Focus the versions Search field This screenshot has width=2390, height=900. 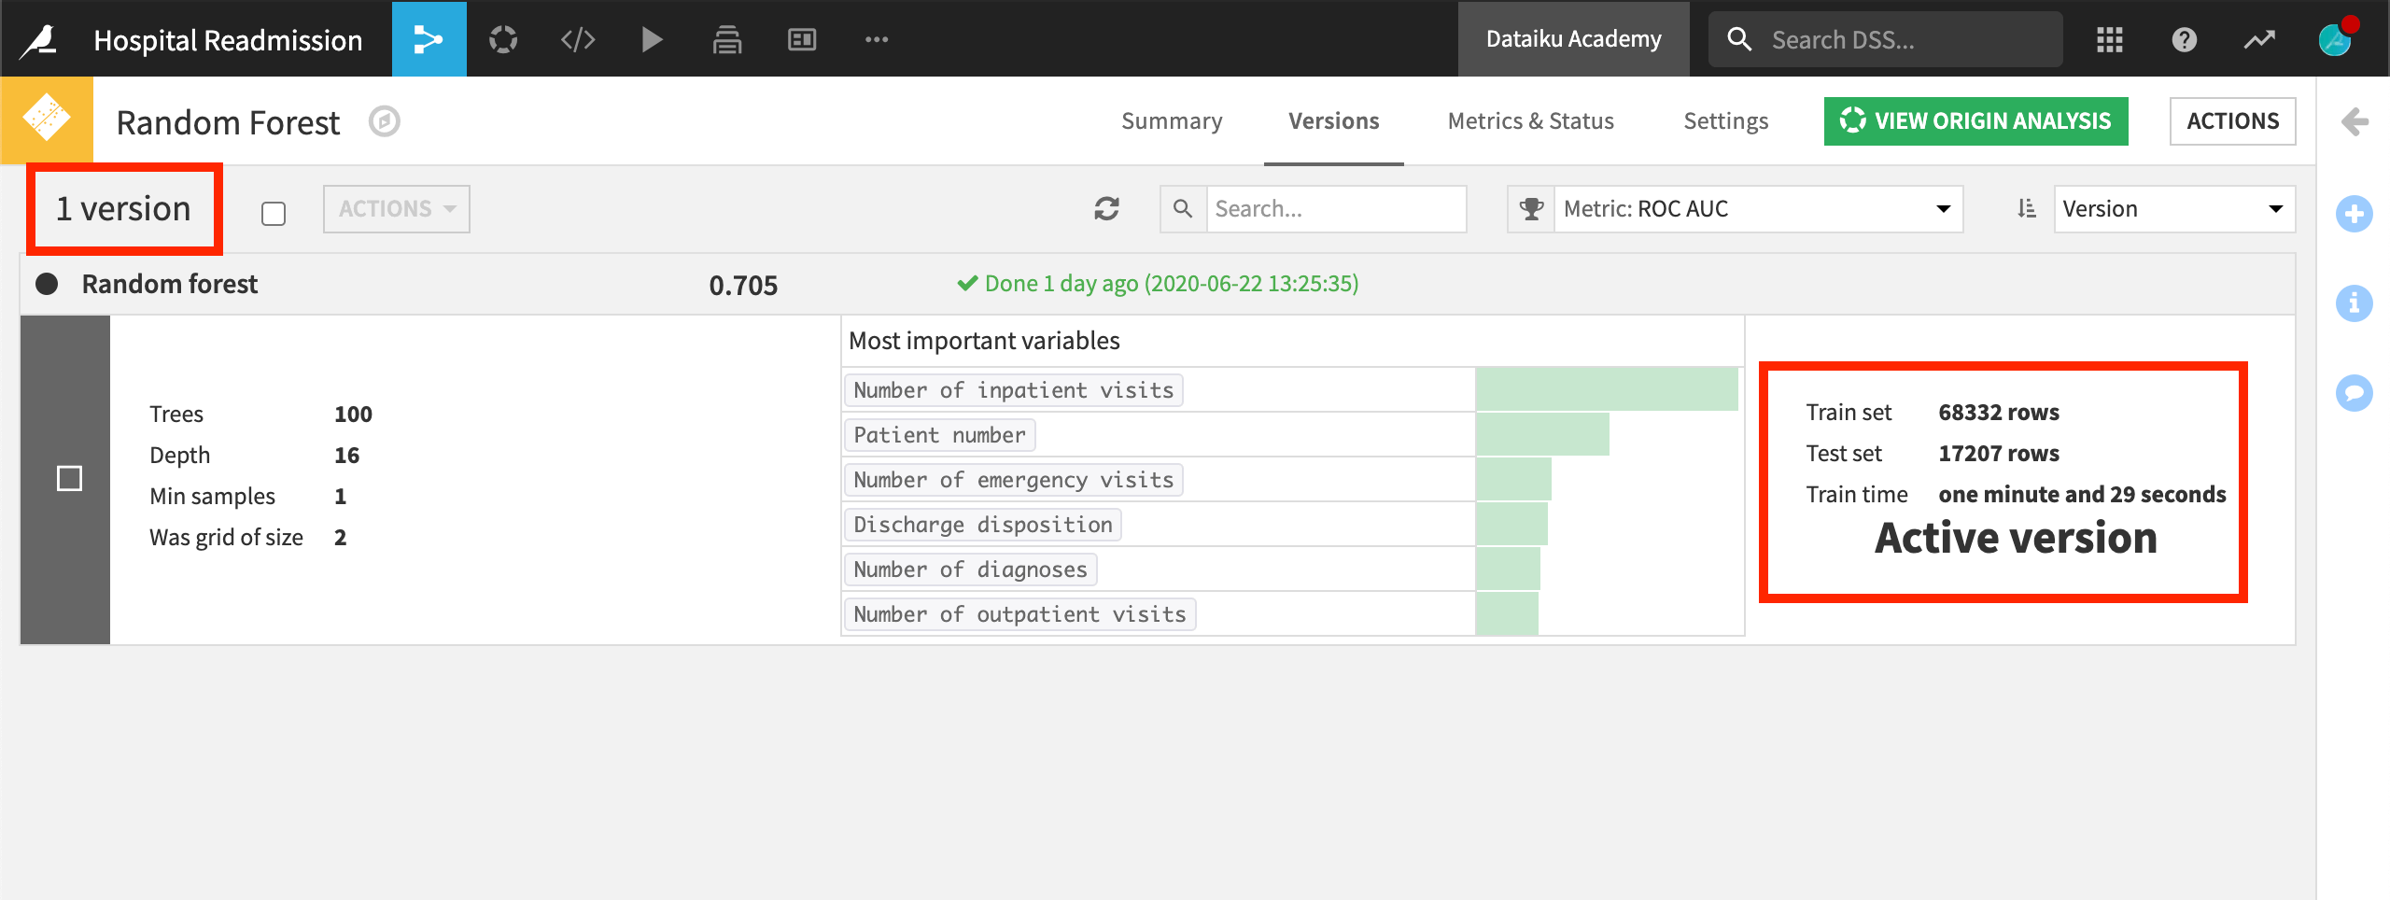pyautogui.click(x=1336, y=208)
